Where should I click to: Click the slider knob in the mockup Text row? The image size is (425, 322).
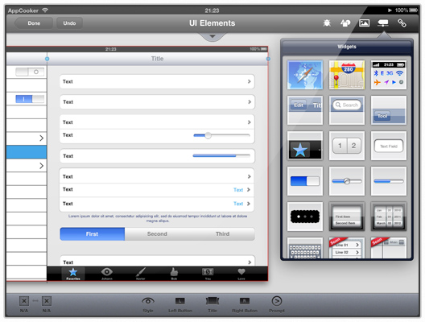point(208,135)
